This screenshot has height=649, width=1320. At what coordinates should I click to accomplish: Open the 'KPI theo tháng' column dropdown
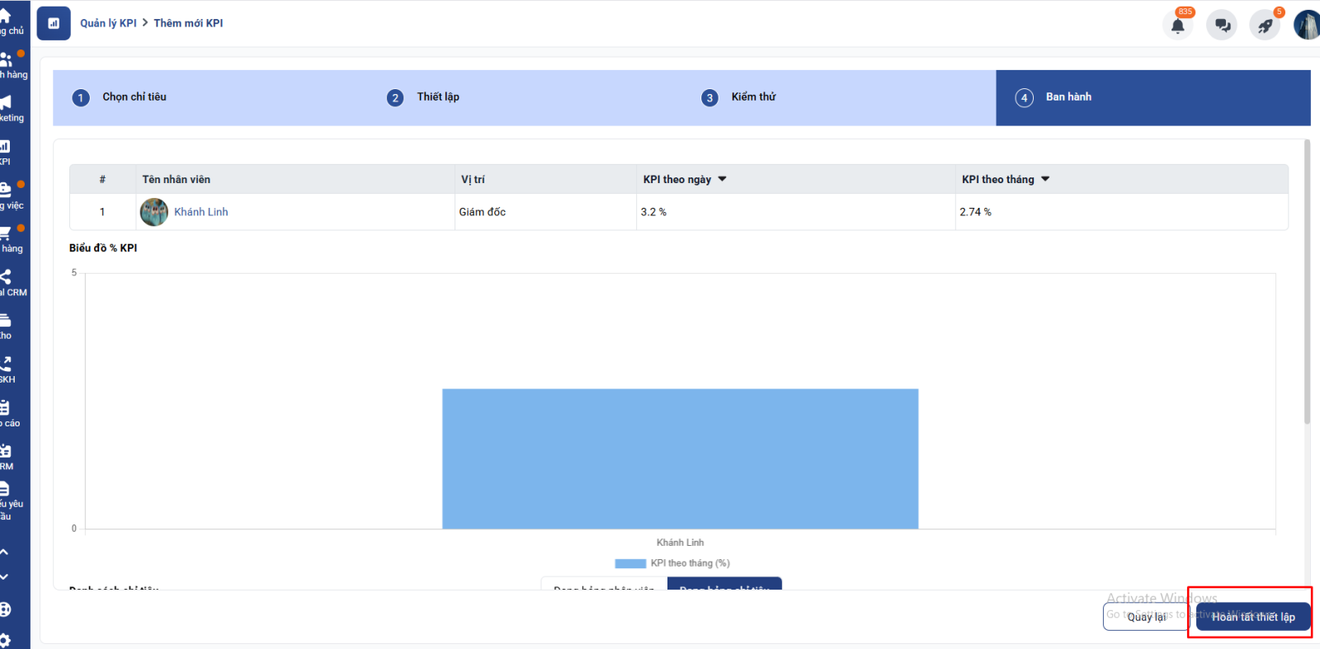click(x=1045, y=179)
